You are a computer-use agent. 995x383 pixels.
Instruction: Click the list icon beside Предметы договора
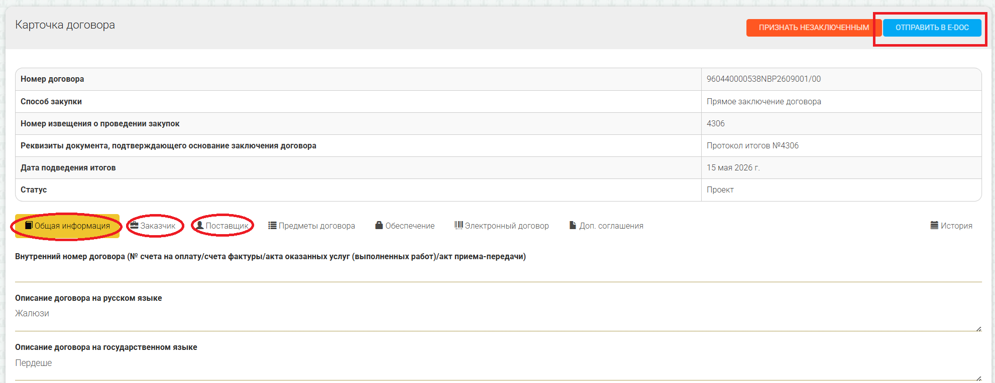(x=272, y=226)
